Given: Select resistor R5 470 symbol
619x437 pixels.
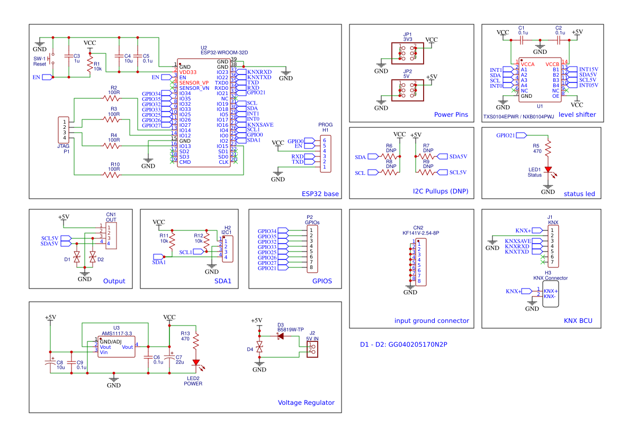Looking at the screenshot, I should point(548,148).
